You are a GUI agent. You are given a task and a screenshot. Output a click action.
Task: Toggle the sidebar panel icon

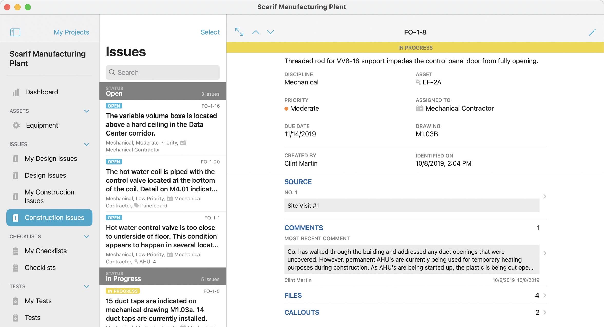(x=15, y=32)
